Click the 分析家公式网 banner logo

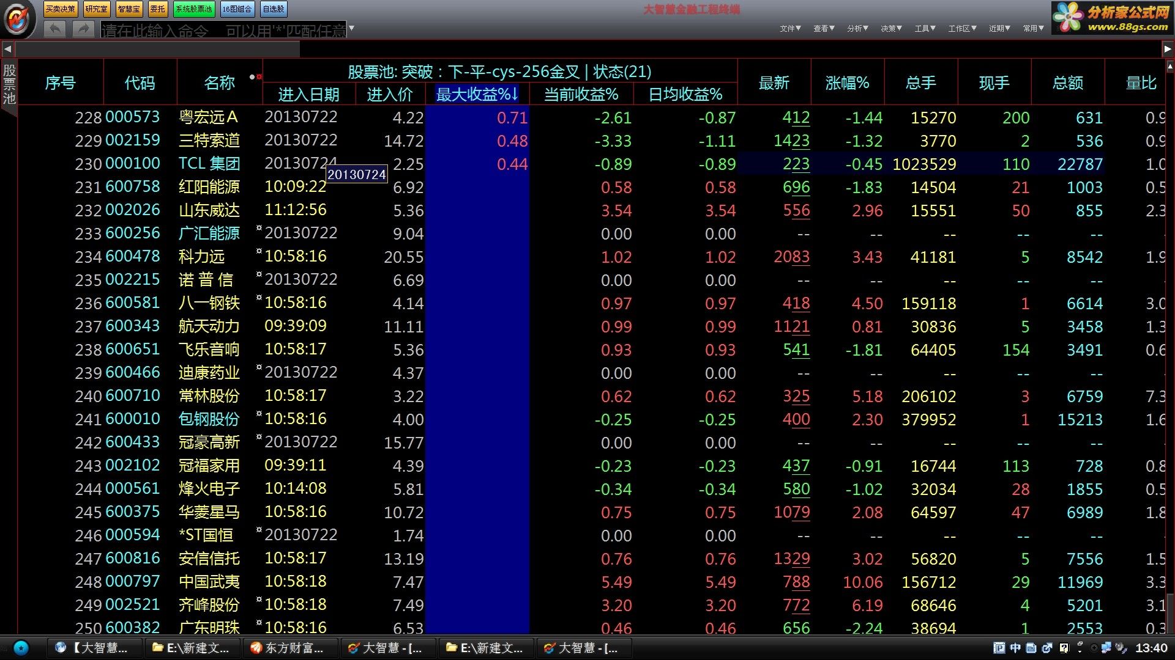[1112, 18]
